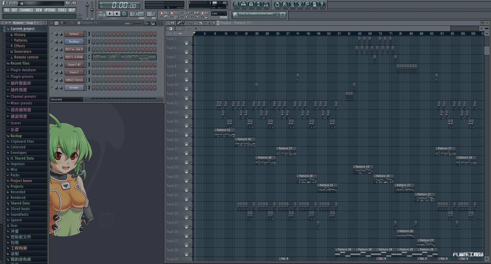Select the DIST So..lide R channel button

point(74,49)
